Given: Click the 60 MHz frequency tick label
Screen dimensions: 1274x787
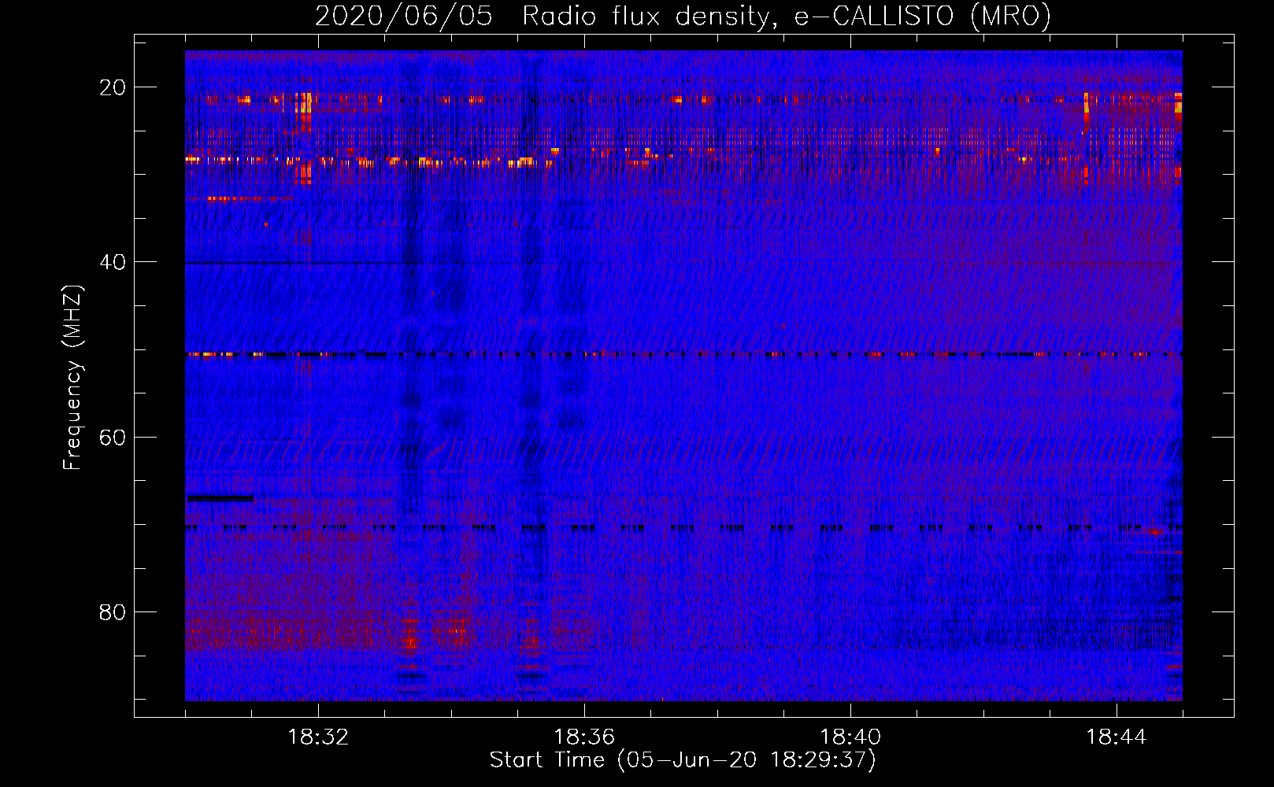Looking at the screenshot, I should (113, 437).
